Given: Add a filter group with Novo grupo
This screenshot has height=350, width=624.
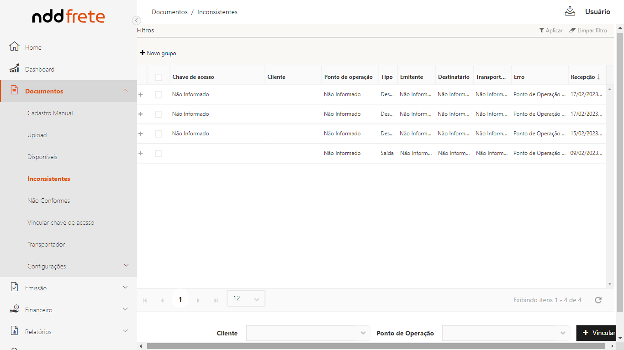Looking at the screenshot, I should 158,53.
